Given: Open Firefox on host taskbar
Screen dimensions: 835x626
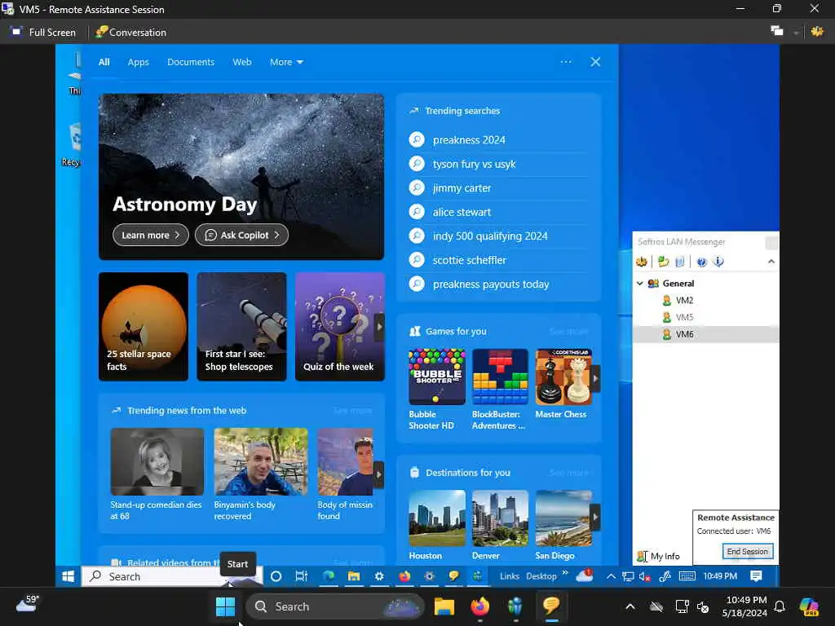Looking at the screenshot, I should pyautogui.click(x=479, y=606).
